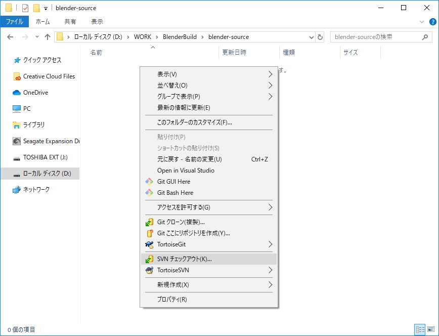This screenshot has width=439, height=336.
Task: Open プロパティ(R) from context menu
Action: (x=208, y=299)
